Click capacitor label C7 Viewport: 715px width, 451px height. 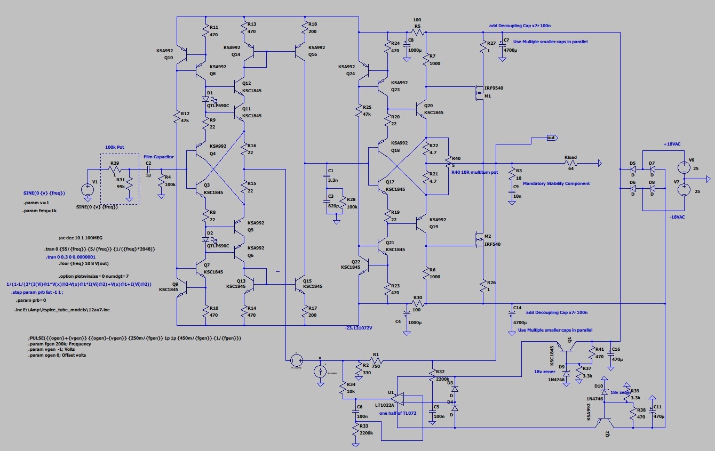pyautogui.click(x=507, y=40)
